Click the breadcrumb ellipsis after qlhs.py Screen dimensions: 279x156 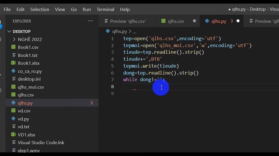click(134, 32)
